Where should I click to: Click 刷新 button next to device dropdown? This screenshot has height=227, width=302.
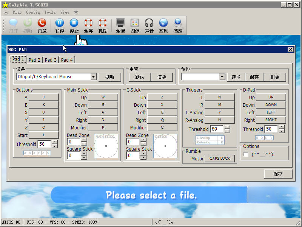click(109, 77)
